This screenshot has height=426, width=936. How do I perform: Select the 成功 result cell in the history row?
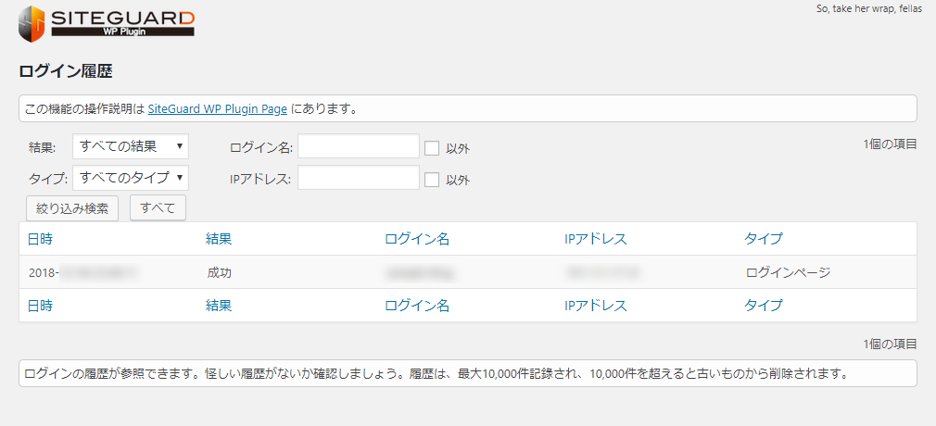219,273
